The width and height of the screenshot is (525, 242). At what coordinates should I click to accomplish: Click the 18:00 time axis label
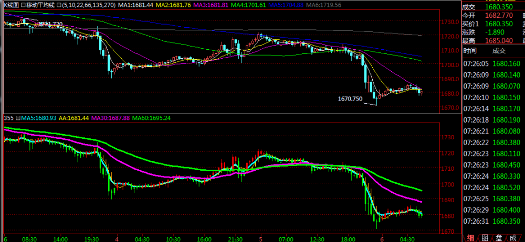[x=348, y=239]
